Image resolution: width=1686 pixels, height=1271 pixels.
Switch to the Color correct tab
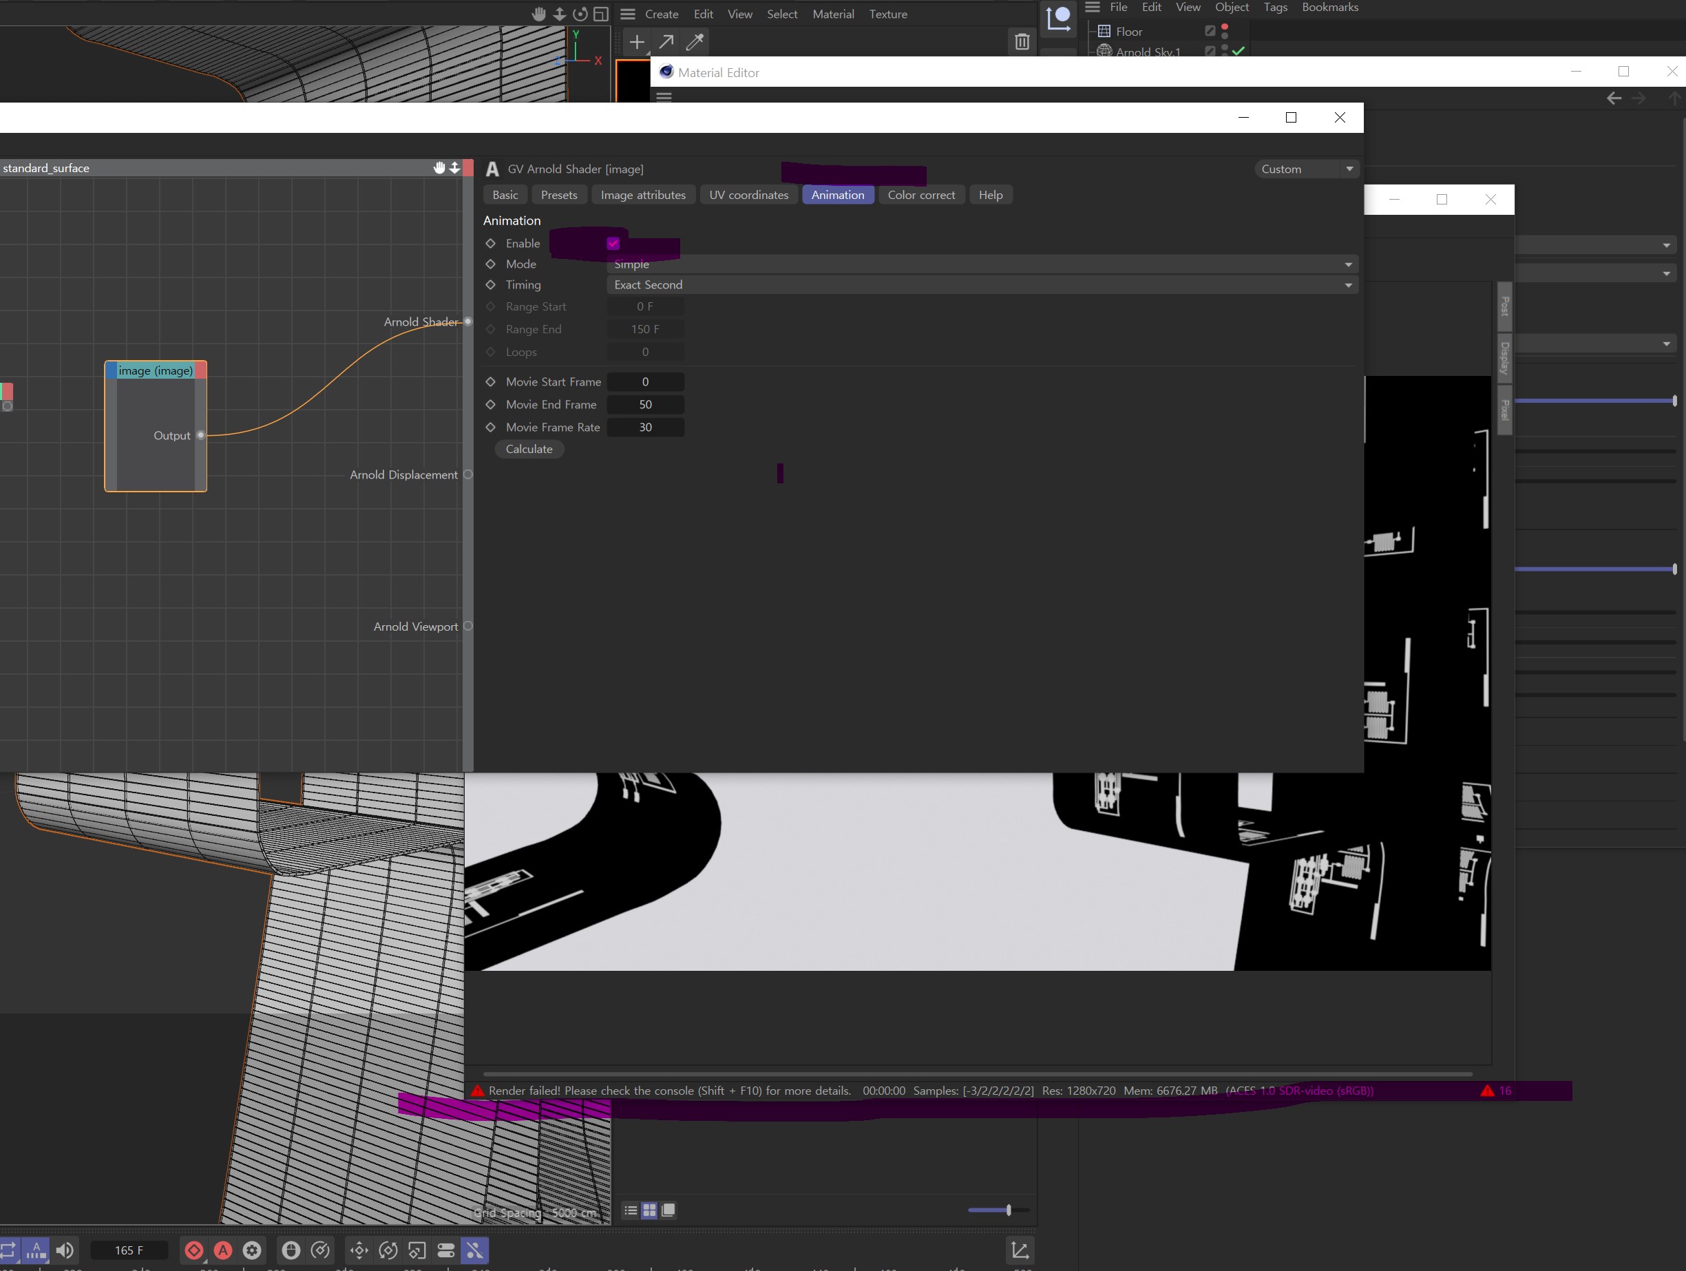[x=922, y=194]
